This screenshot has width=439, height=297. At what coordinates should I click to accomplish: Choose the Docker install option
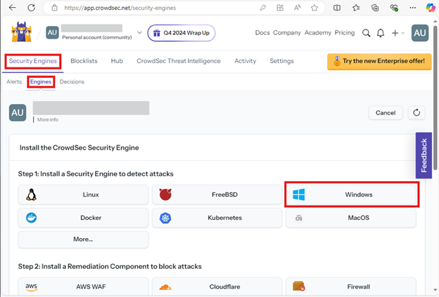[83, 218]
